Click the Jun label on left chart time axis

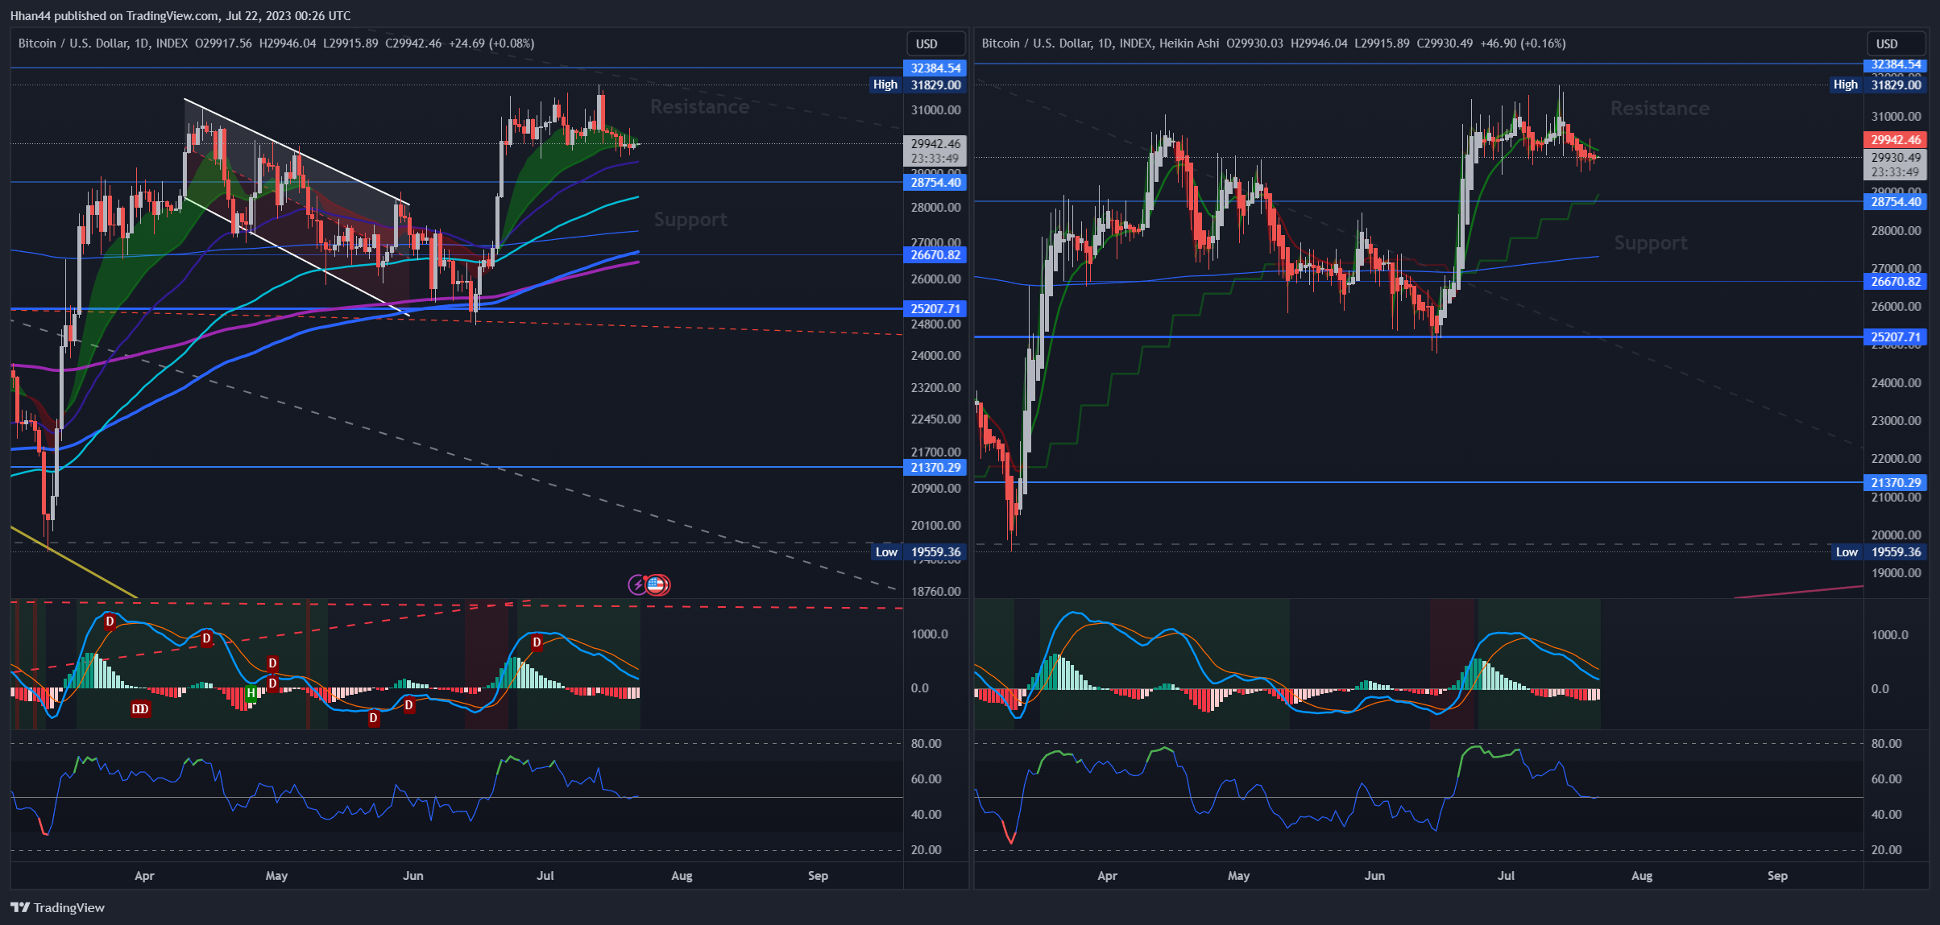412,876
